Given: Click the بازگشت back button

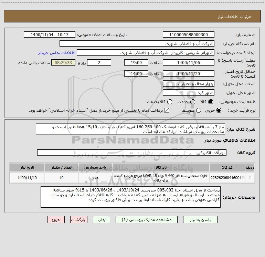Looking at the screenshot, I should click(x=79, y=220).
